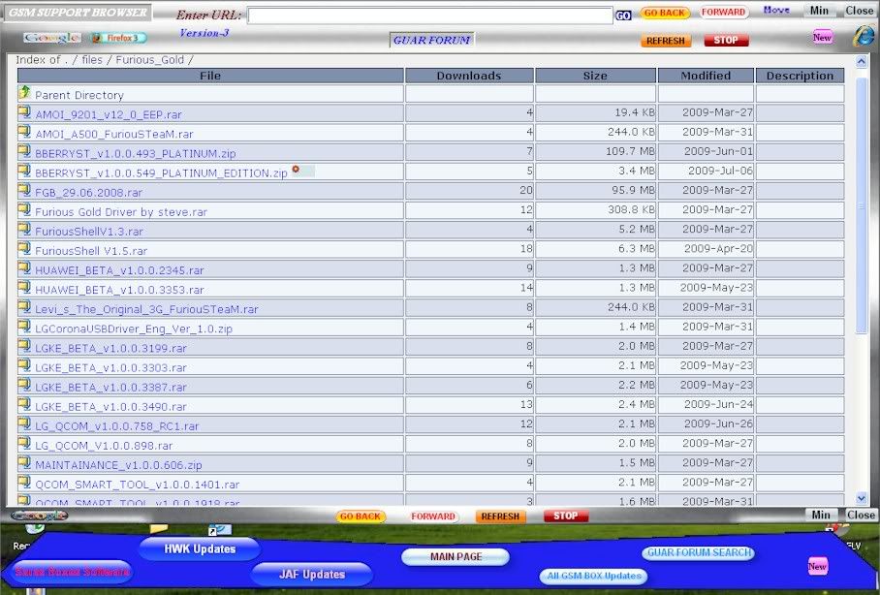
Task: Click the Internet Explorer icon at top right
Action: [x=864, y=36]
